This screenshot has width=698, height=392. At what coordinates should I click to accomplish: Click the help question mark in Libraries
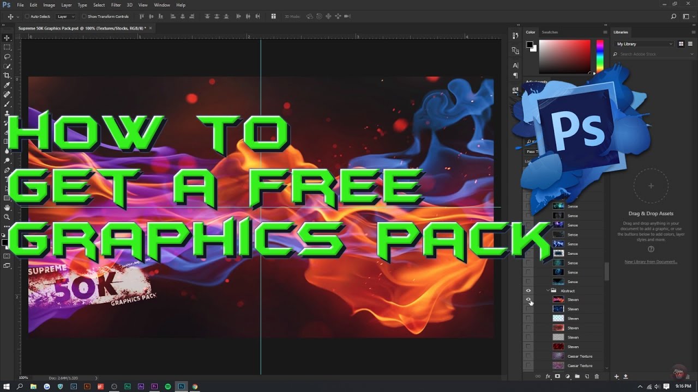[x=651, y=249]
